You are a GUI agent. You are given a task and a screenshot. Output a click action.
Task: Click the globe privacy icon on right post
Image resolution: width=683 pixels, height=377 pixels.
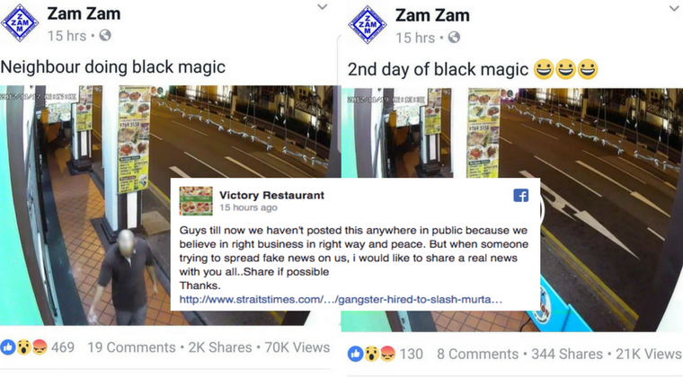454,38
